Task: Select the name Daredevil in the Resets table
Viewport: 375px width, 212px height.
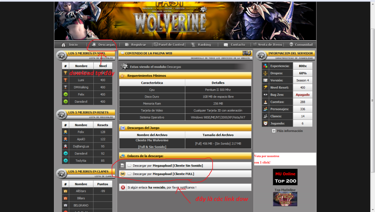Action: [x=81, y=154]
